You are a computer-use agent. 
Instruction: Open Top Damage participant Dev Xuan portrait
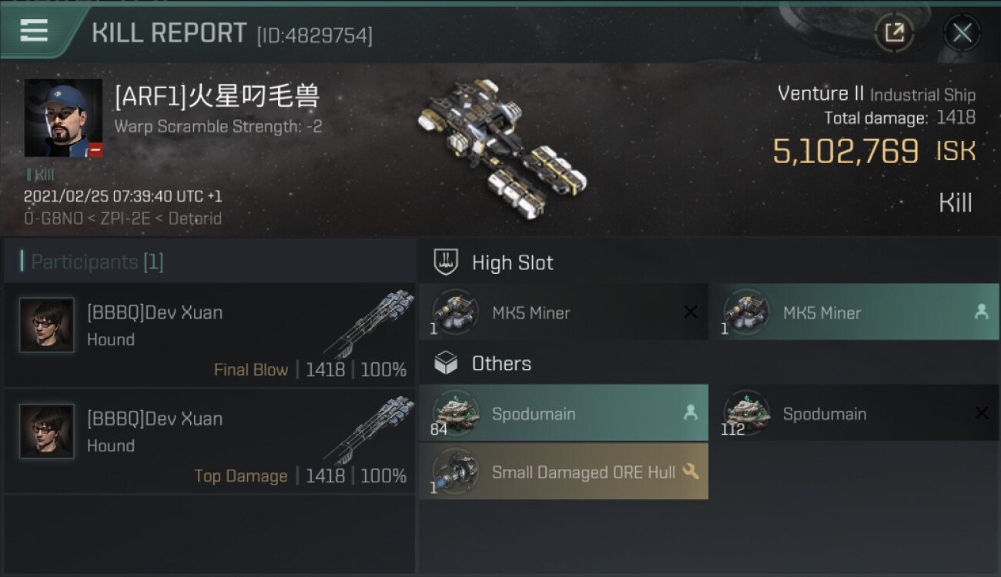(x=47, y=432)
